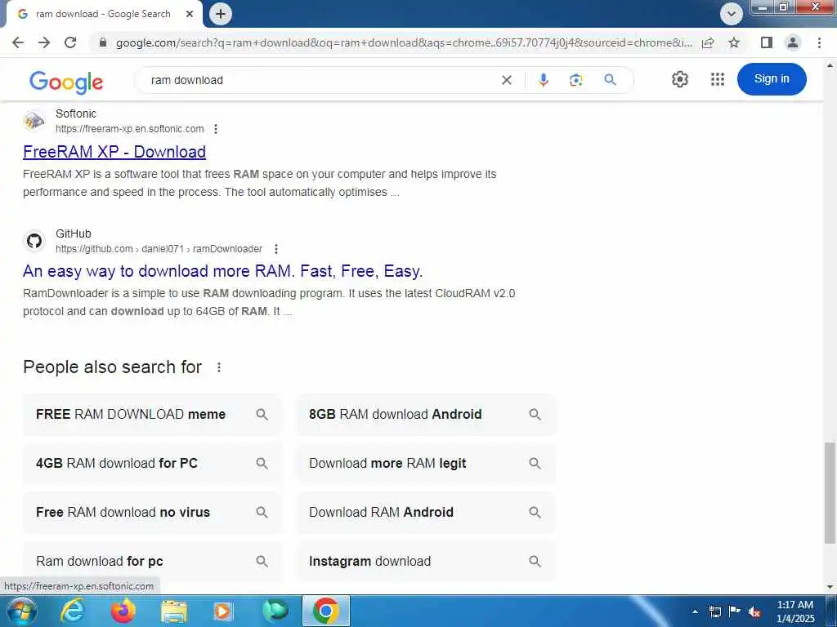Open the Google apps grid
Screen dimensions: 837x627
click(718, 79)
